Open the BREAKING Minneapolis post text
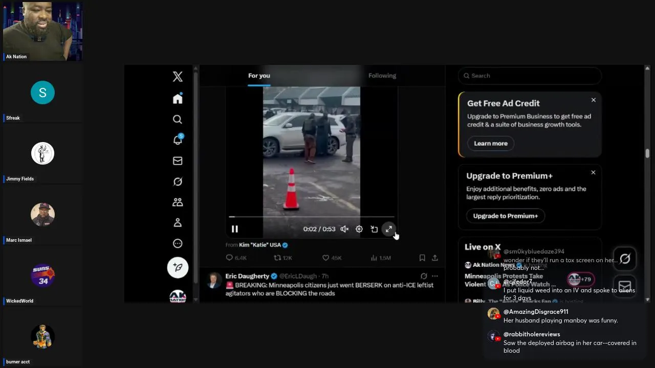 point(330,289)
